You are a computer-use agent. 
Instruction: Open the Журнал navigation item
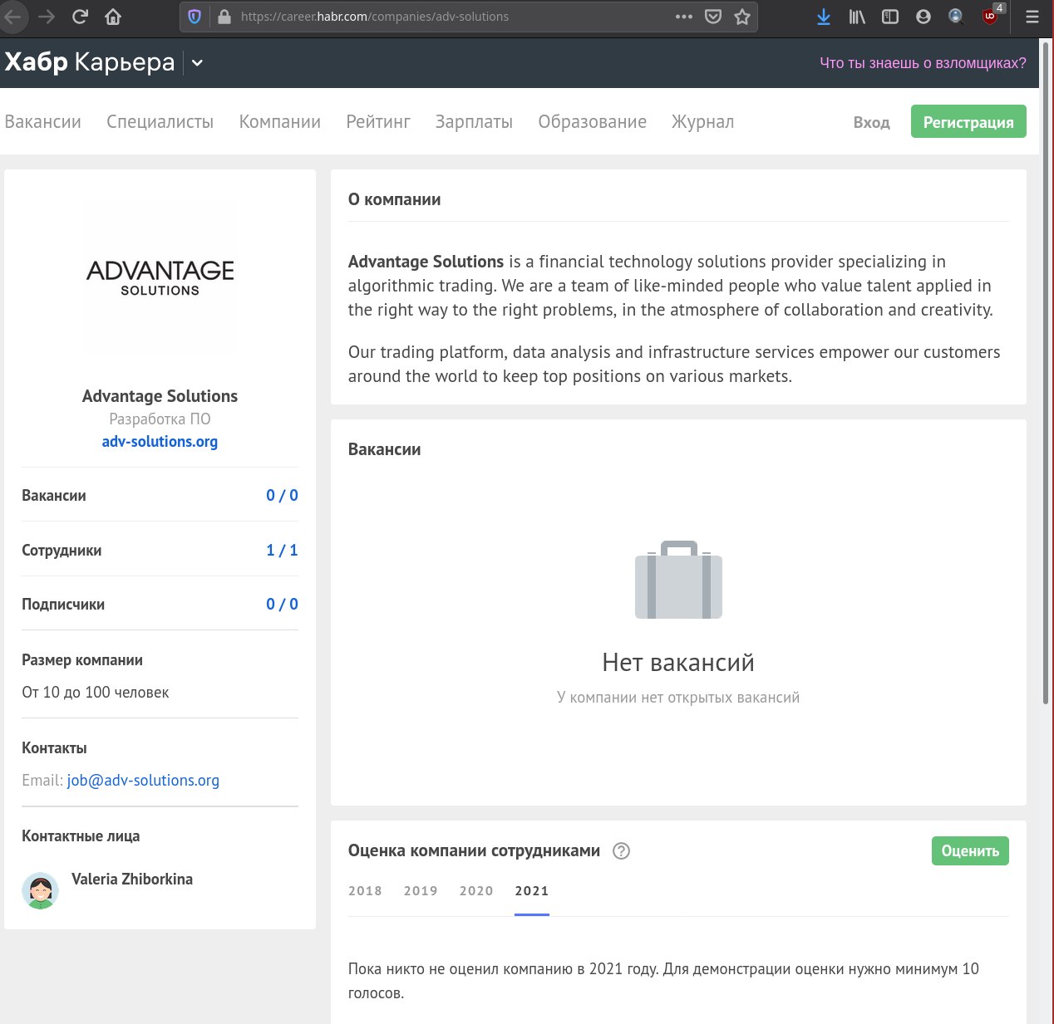click(702, 122)
